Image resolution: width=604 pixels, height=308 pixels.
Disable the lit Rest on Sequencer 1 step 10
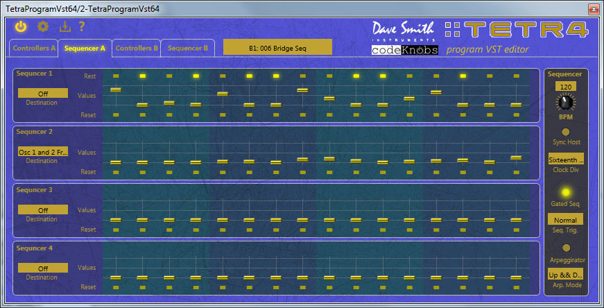[356, 76]
